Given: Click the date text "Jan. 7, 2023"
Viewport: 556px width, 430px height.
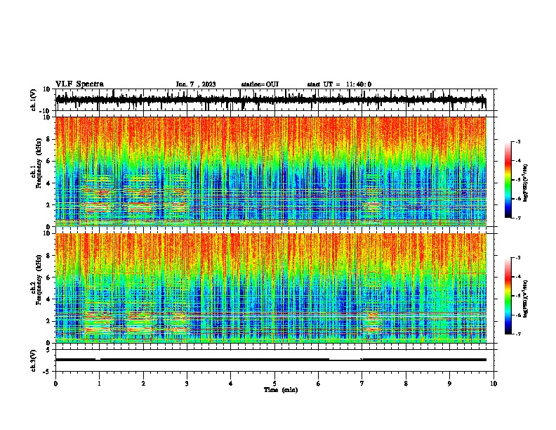Looking at the screenshot, I should [x=196, y=84].
